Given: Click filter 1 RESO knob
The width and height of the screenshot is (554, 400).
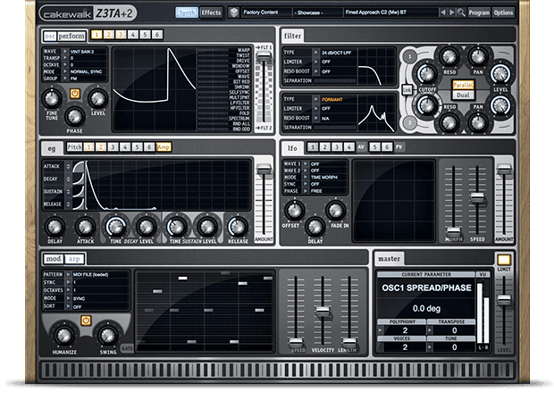Looking at the screenshot, I should point(449,56).
